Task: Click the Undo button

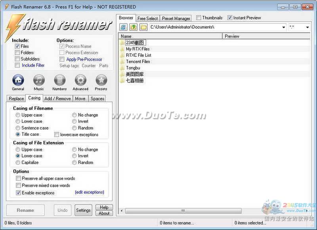Action: 63,210
